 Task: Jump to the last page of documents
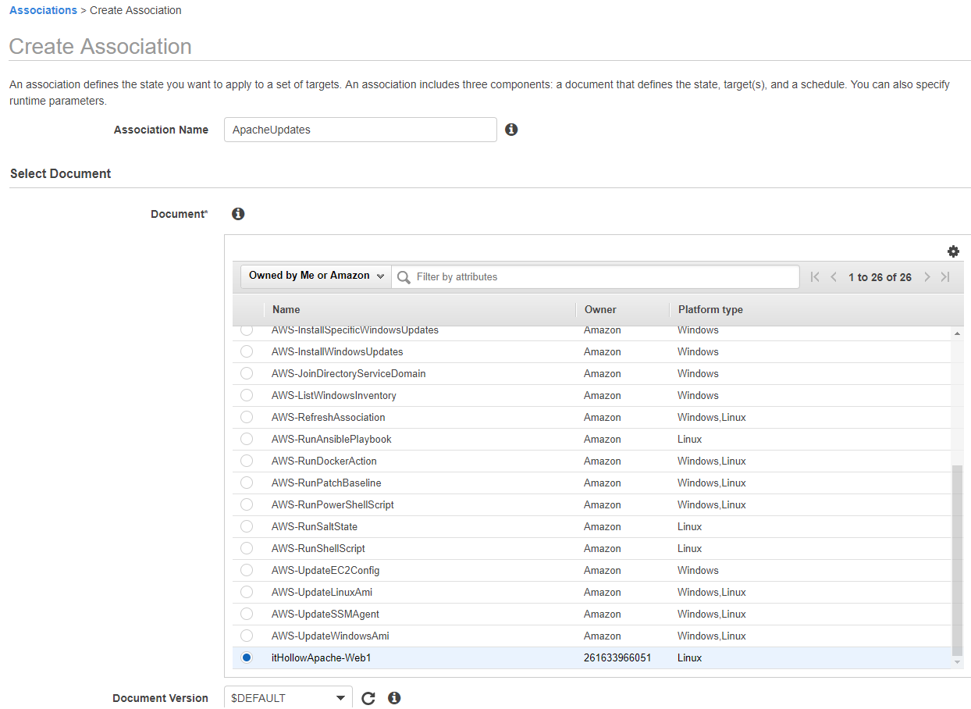[945, 277]
